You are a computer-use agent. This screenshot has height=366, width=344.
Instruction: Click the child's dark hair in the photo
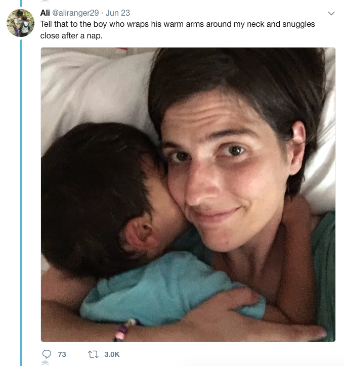(x=91, y=187)
